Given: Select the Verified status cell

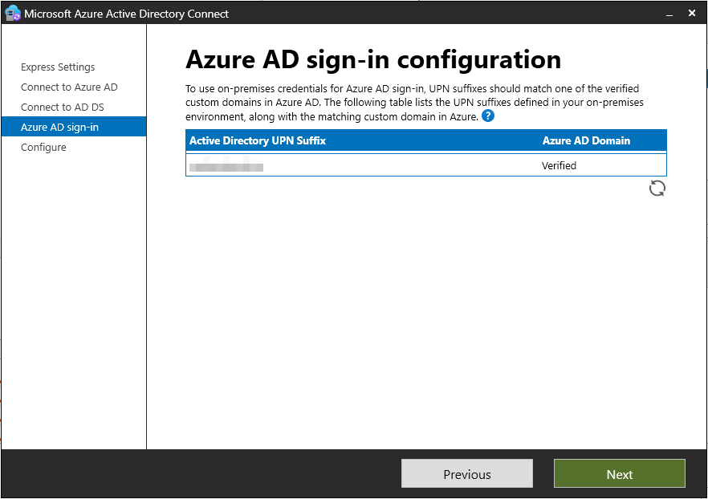Looking at the screenshot, I should (x=559, y=165).
